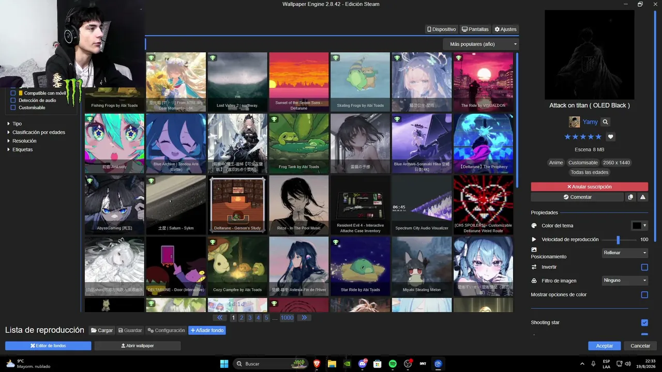Image resolution: width=662 pixels, height=372 pixels.
Task: Click the trophy badge on Cozy Campfire wallpaper
Action: coord(213,242)
